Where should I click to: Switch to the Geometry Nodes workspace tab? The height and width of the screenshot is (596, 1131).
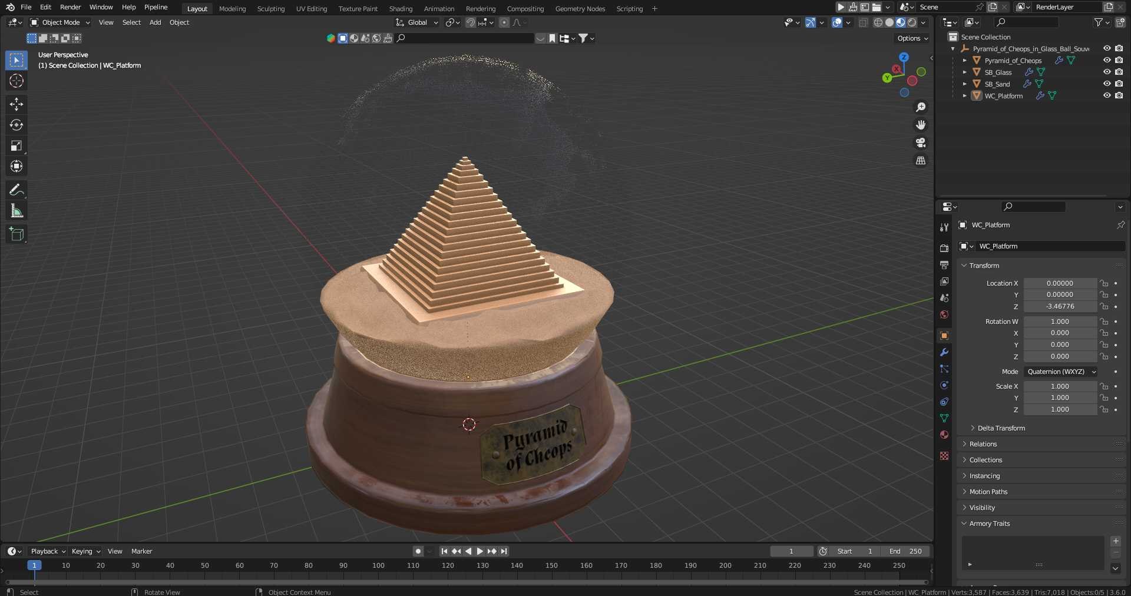580,9
